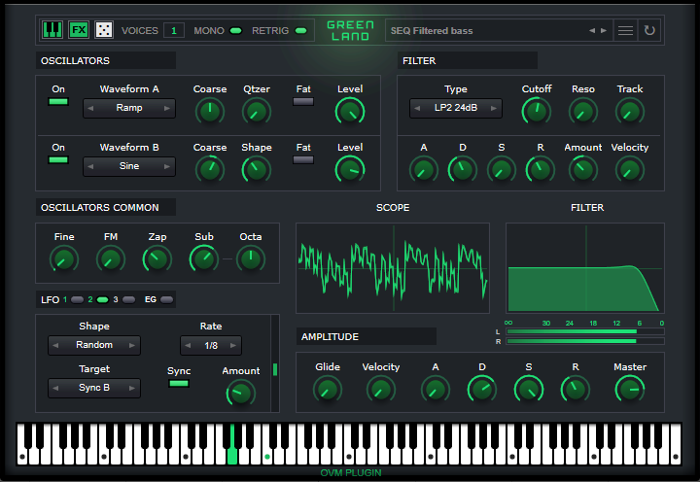Click the Master volume knob
700x482 pixels.
(630, 390)
